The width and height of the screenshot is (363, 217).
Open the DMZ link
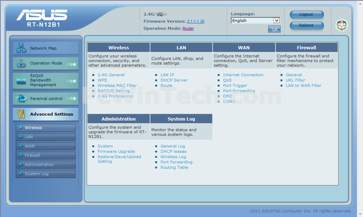(x=228, y=96)
